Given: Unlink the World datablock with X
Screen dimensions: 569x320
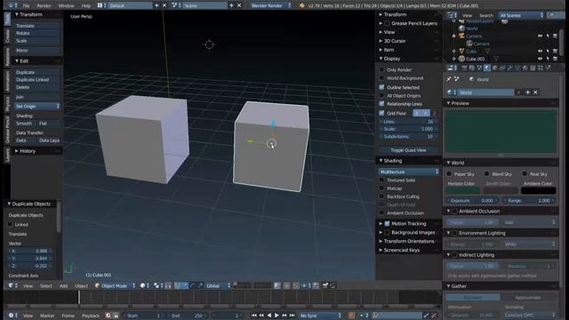Looking at the screenshot, I should [x=535, y=92].
